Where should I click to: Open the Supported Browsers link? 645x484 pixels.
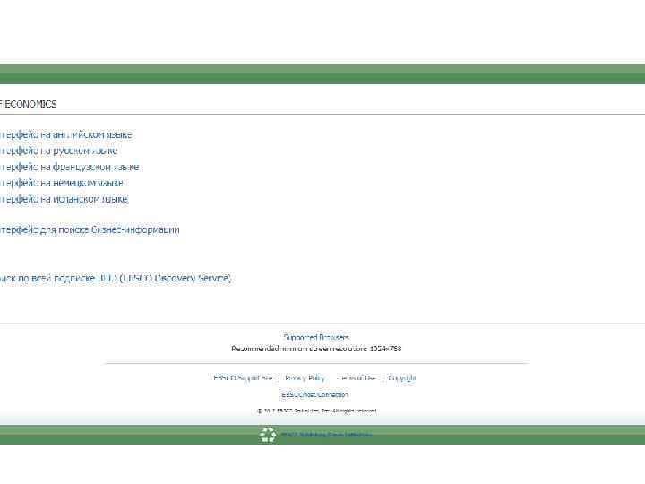coord(316,338)
